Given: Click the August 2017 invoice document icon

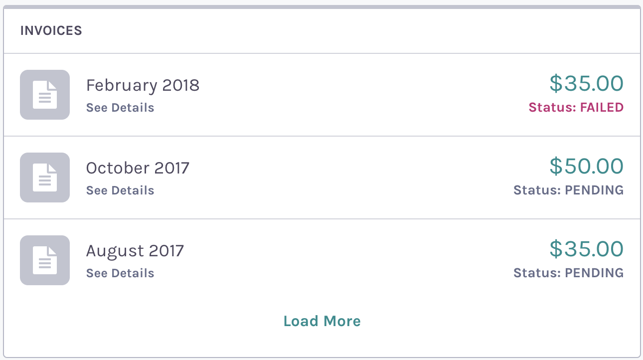Looking at the screenshot, I should coord(44,260).
